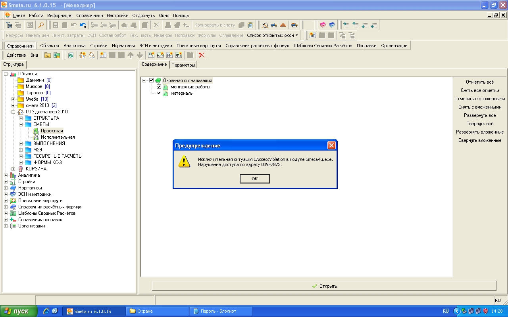Click the orange bricks materials icon
Image resolution: width=508 pixels, height=317 pixels.
(x=283, y=25)
